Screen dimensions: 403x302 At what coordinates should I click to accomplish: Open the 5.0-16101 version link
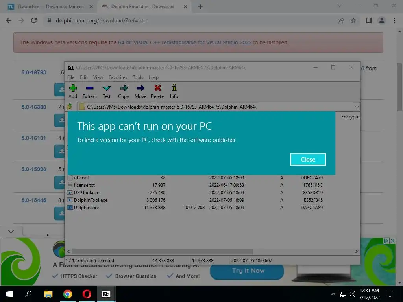[x=34, y=138]
